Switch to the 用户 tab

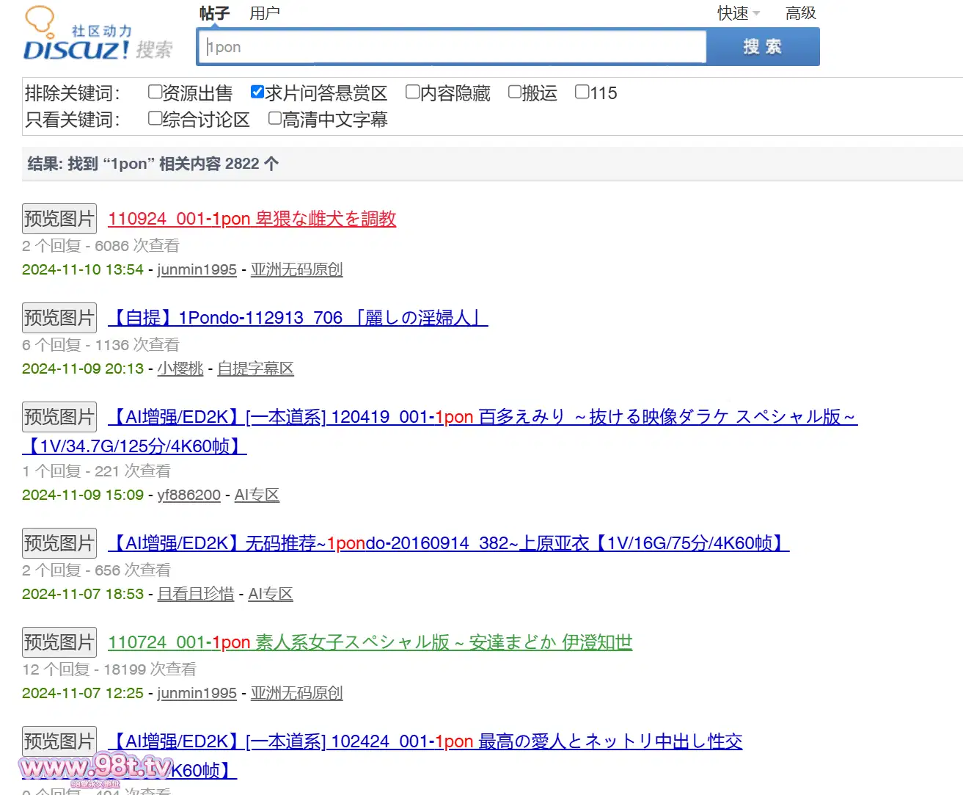click(265, 13)
